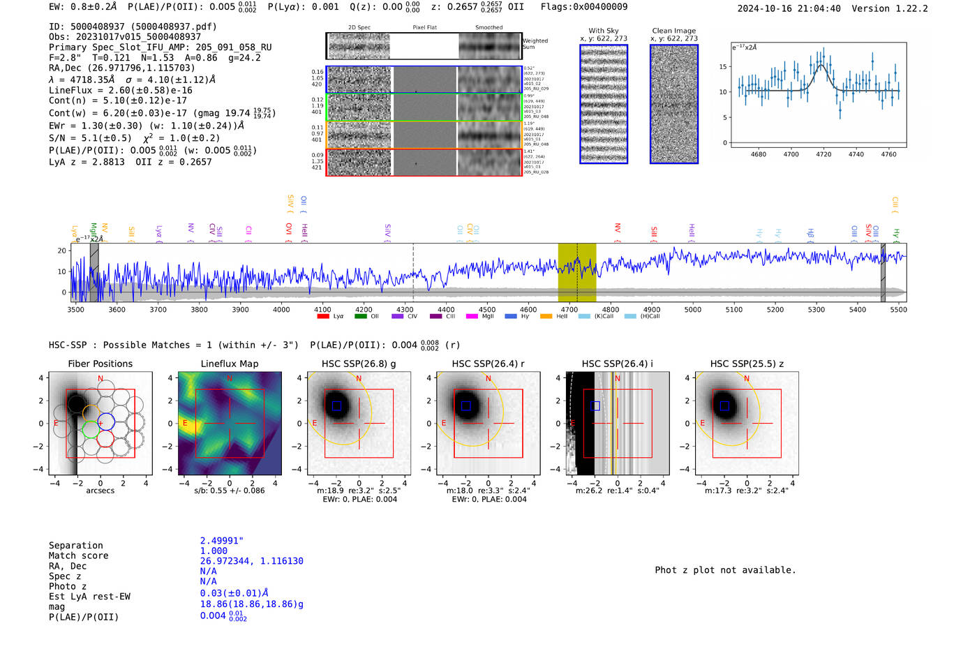Click the magenta MgII legend swatch

[472, 317]
